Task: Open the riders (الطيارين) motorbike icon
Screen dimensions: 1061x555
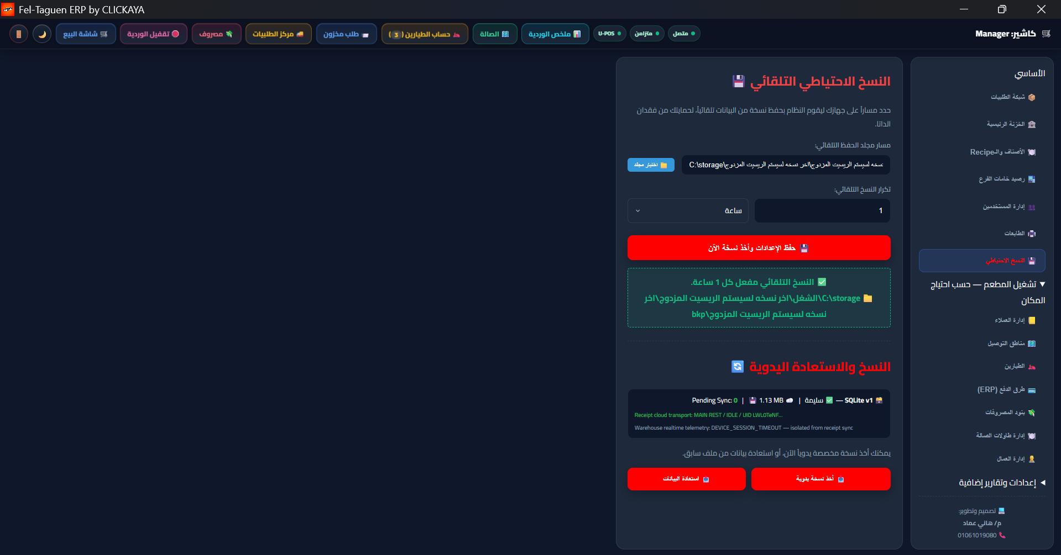Action: [1032, 367]
